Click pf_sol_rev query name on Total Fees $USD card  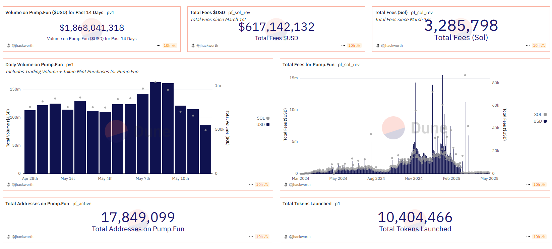(239, 12)
